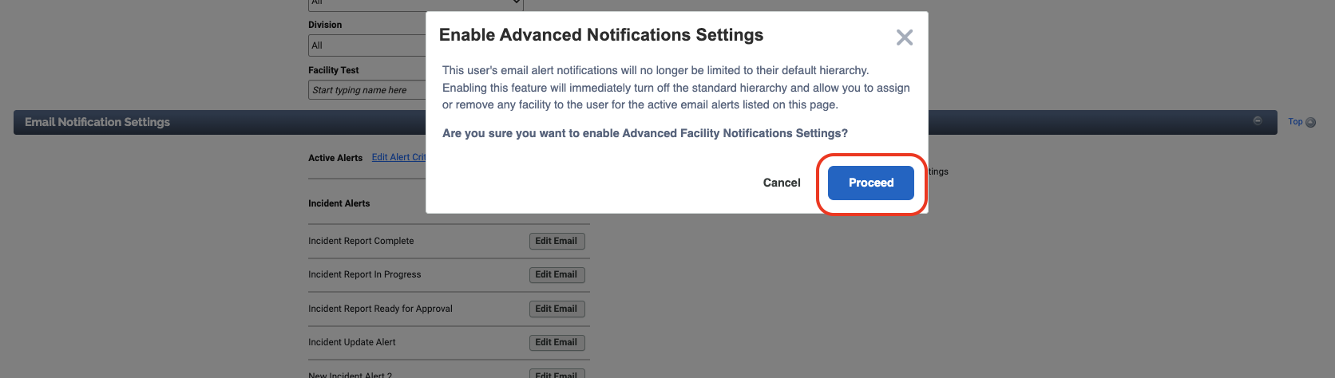
Task: Edit email for Incident Report In Progress
Action: point(557,274)
